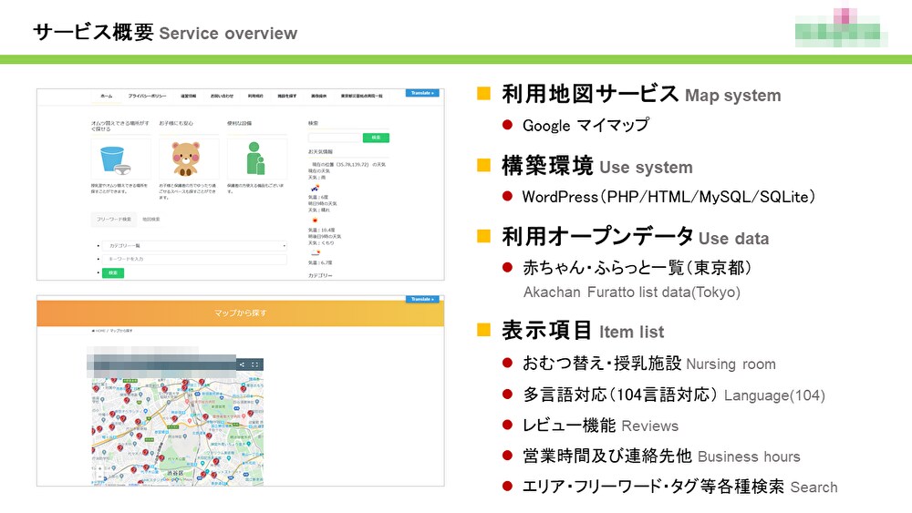Click the rainy weather icon
Image resolution: width=912 pixels, height=513 pixels.
point(315,189)
